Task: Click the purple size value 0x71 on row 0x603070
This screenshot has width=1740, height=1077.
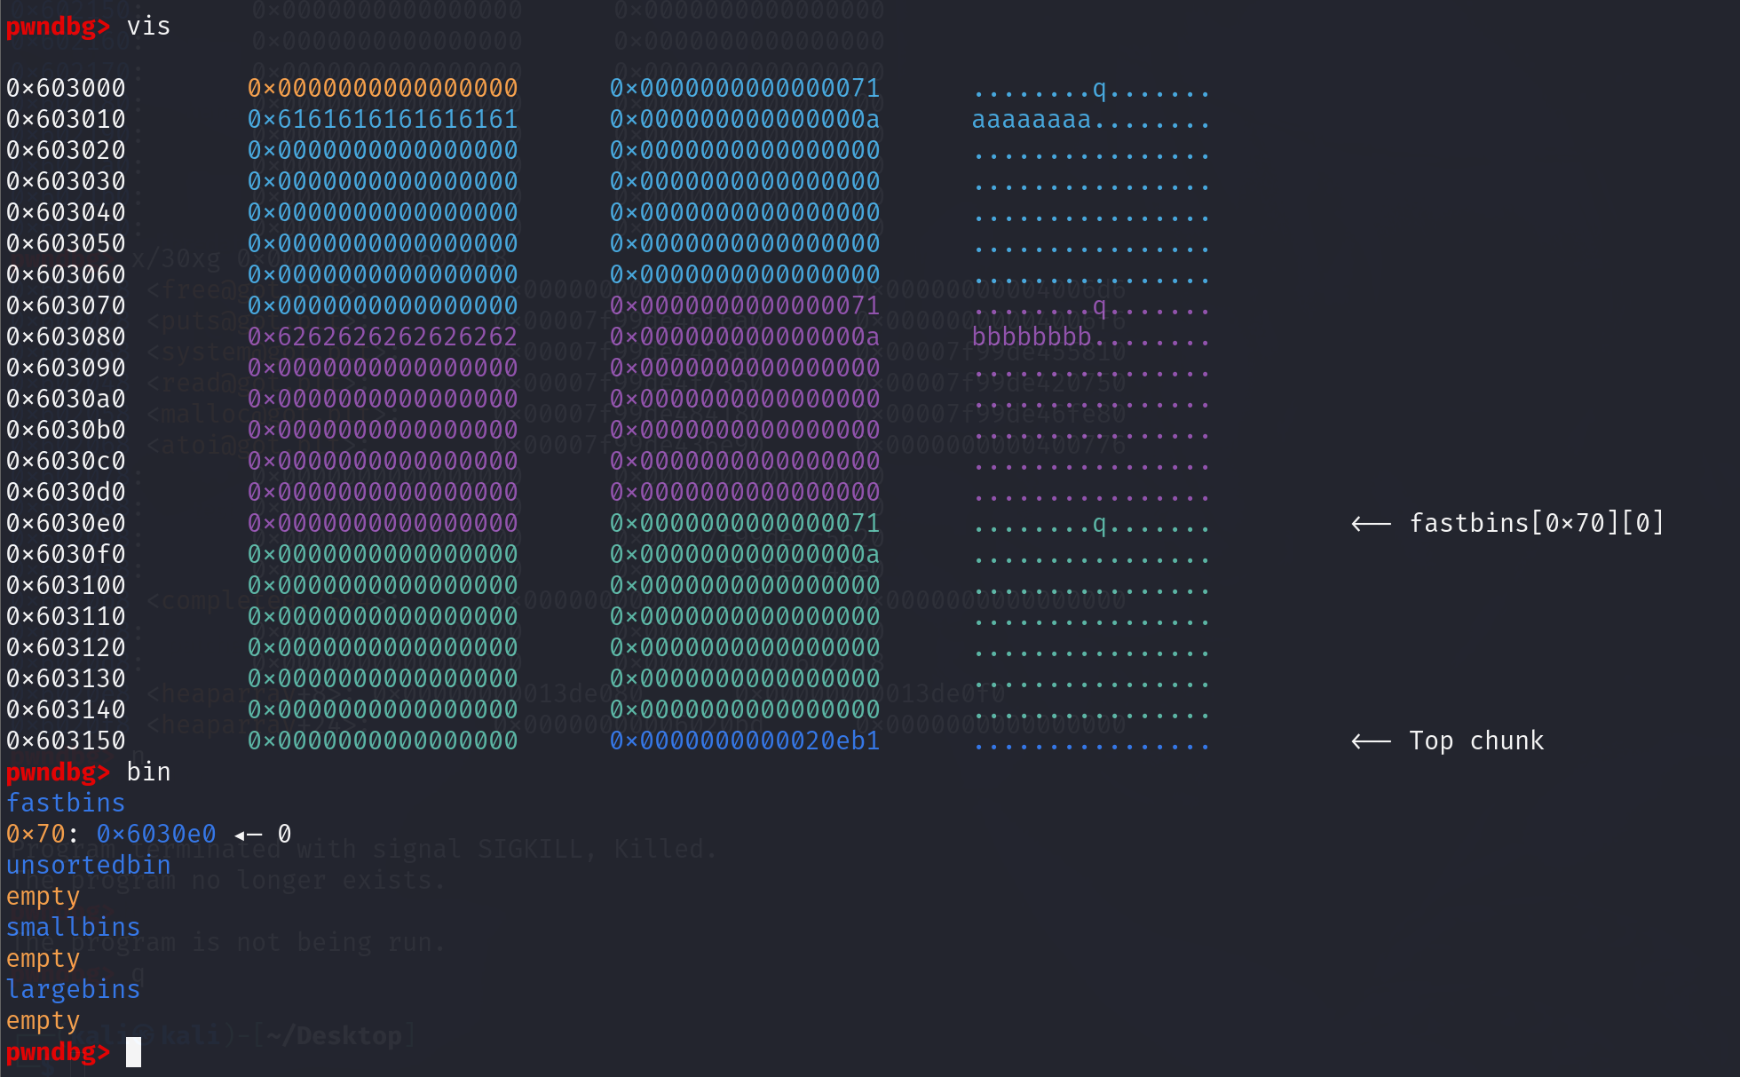Action: 745,305
